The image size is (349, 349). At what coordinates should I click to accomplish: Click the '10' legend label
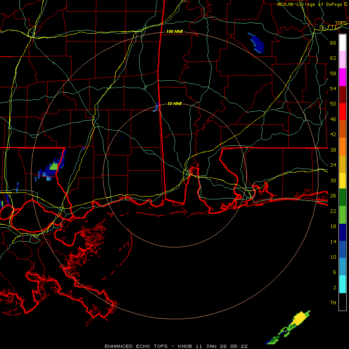333,257
